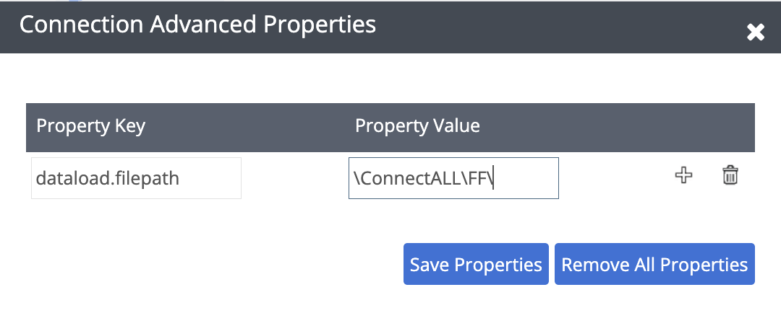Hit the plus icon beside the trash can
781x313 pixels.
point(683,175)
